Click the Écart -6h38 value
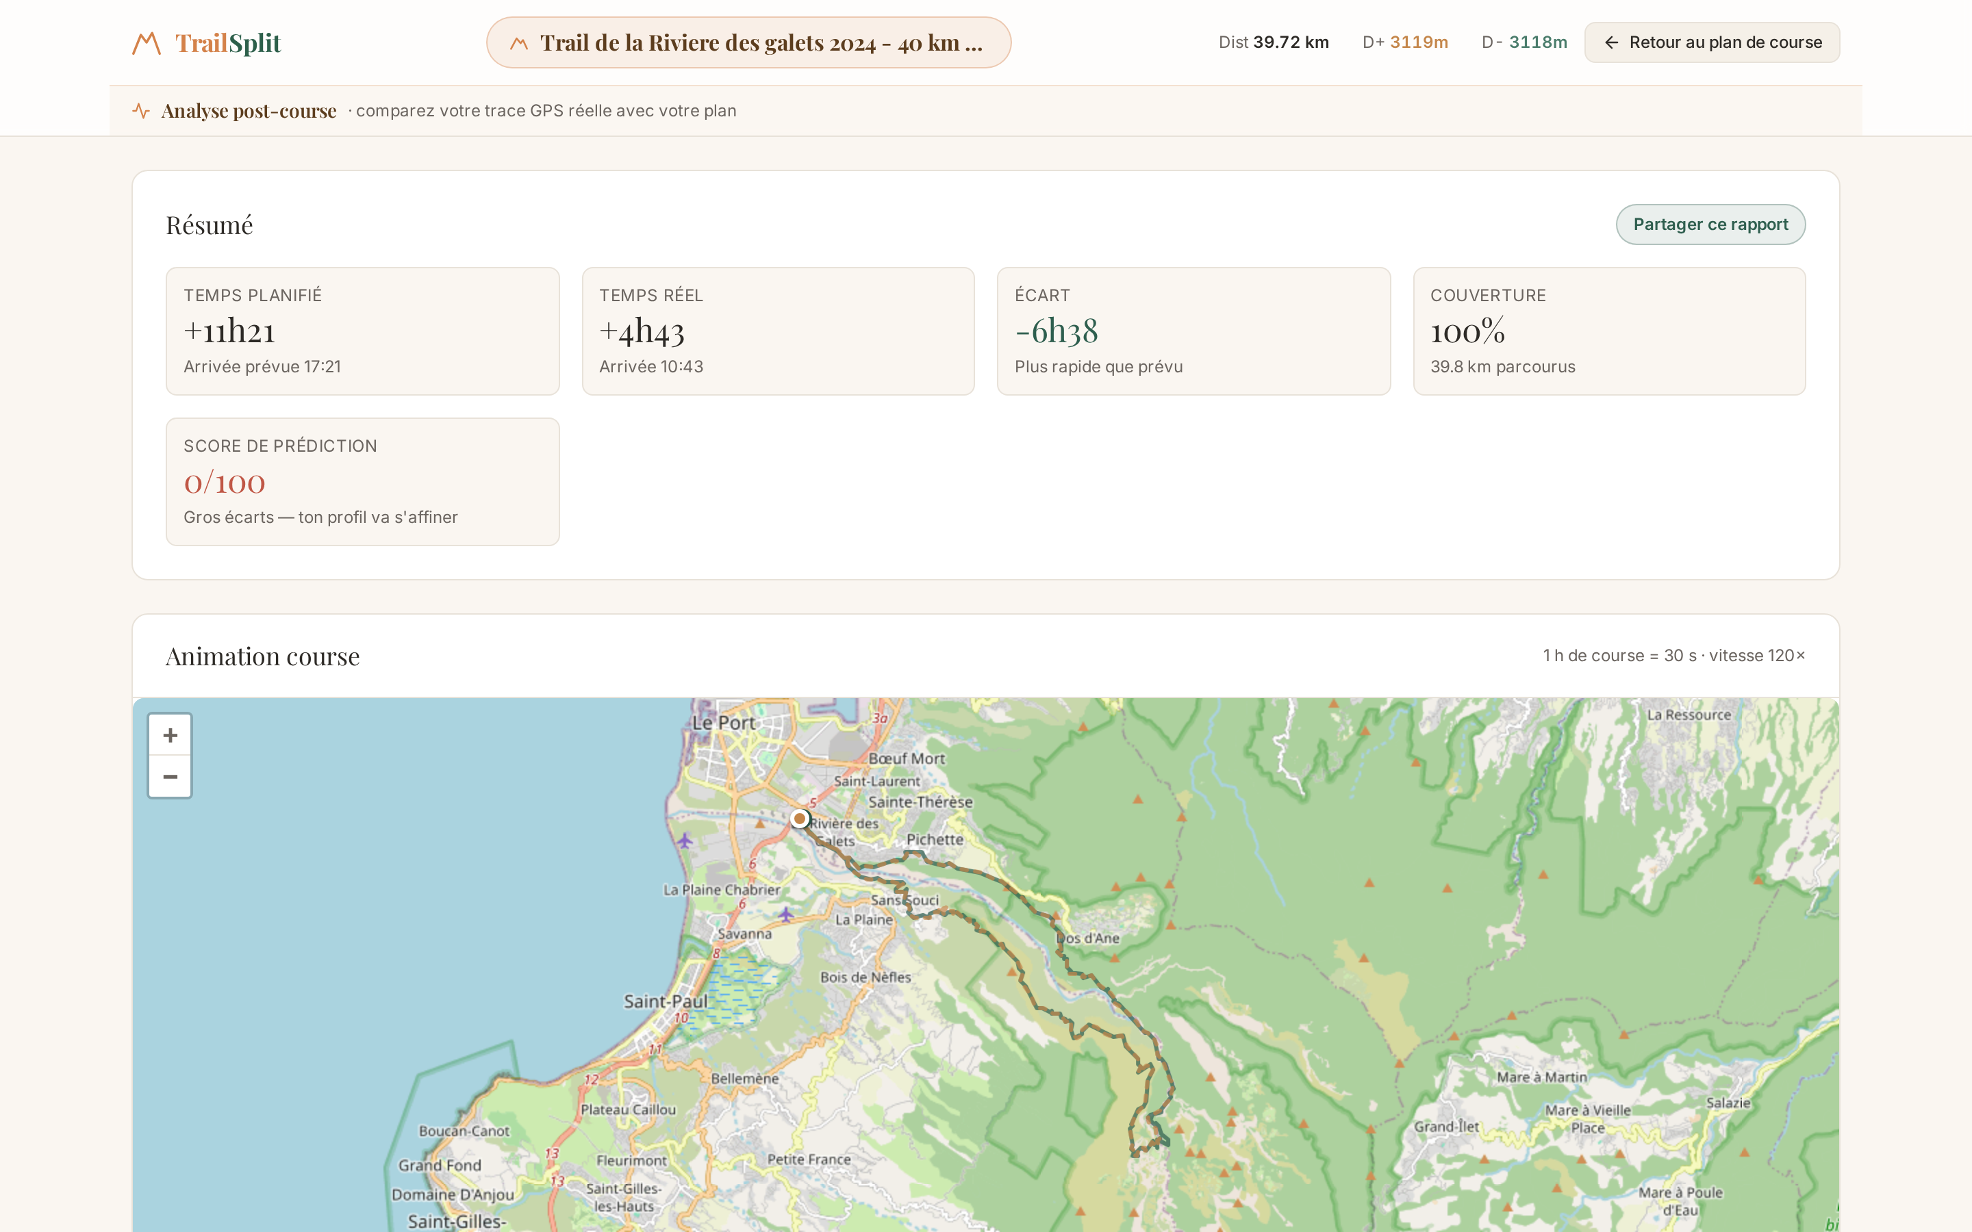Image resolution: width=1972 pixels, height=1232 pixels. click(x=1056, y=331)
